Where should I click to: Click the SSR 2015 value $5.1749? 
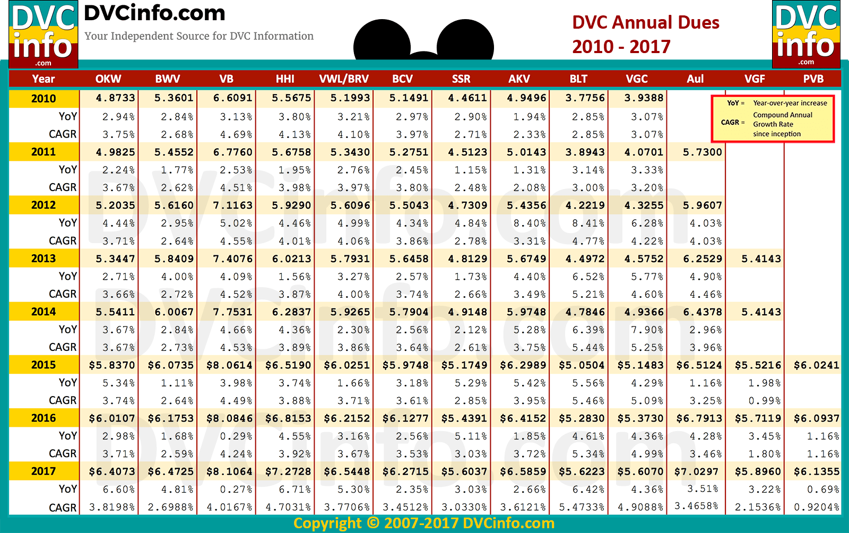[464, 365]
